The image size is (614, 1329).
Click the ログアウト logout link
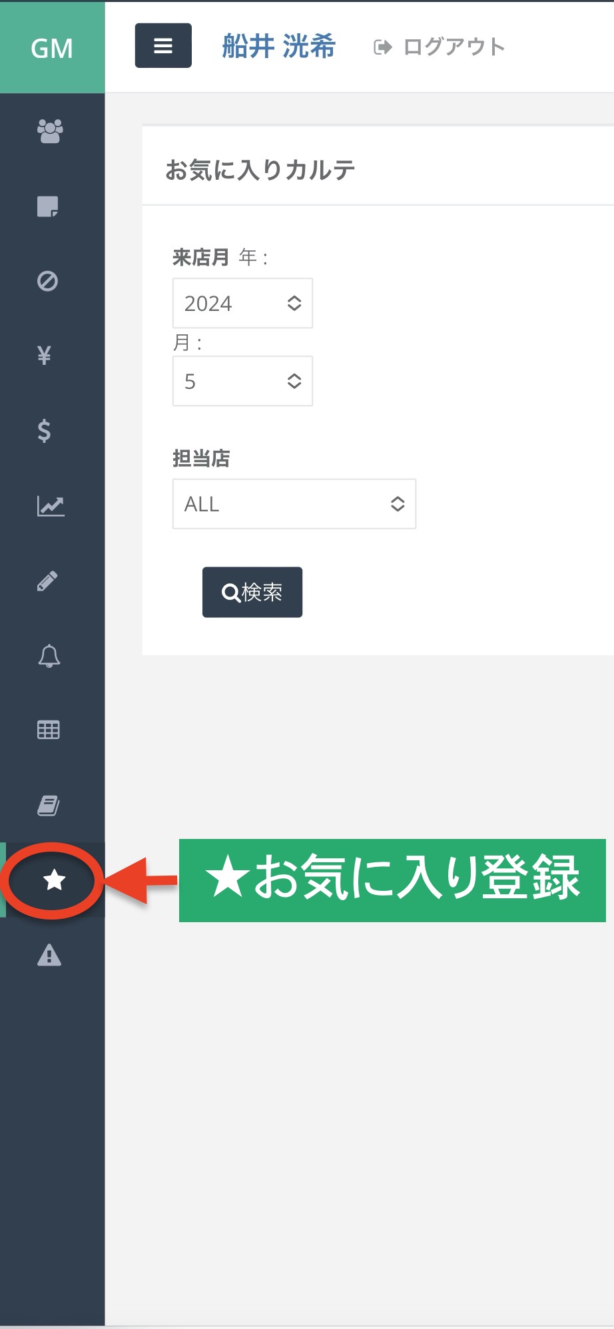coord(440,47)
